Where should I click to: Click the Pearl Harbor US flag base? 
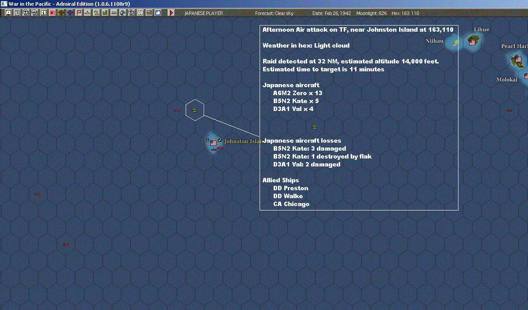(x=518, y=59)
